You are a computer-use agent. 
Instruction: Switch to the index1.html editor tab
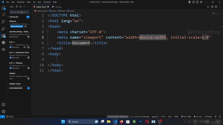(x=41, y=7)
